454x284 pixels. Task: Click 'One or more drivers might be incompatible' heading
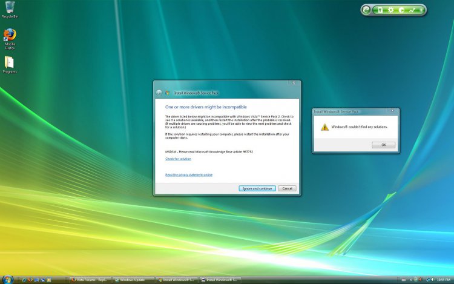click(206, 107)
